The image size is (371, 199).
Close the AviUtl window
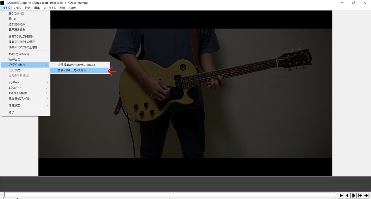click(365, 3)
